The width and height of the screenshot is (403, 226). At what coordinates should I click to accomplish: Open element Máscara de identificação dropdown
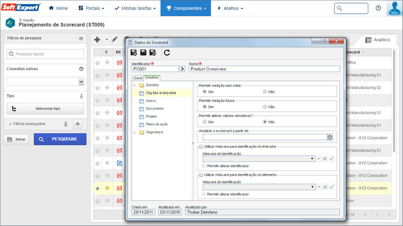[312, 187]
